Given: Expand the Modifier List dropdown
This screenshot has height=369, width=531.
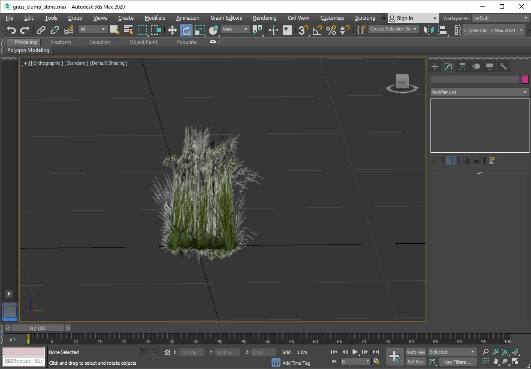Looking at the screenshot, I should pyautogui.click(x=480, y=92).
